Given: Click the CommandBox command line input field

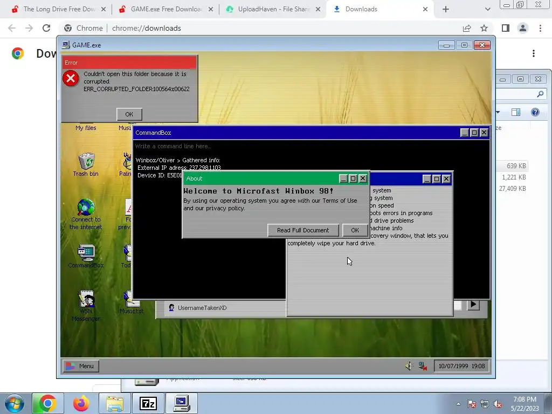Looking at the screenshot, I should [311, 146].
